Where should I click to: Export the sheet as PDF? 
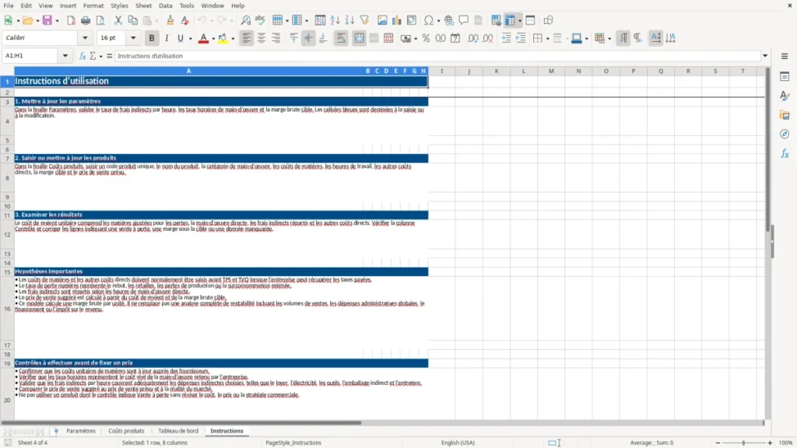pos(71,20)
